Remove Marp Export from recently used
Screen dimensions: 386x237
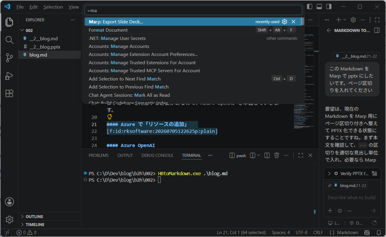click(293, 22)
